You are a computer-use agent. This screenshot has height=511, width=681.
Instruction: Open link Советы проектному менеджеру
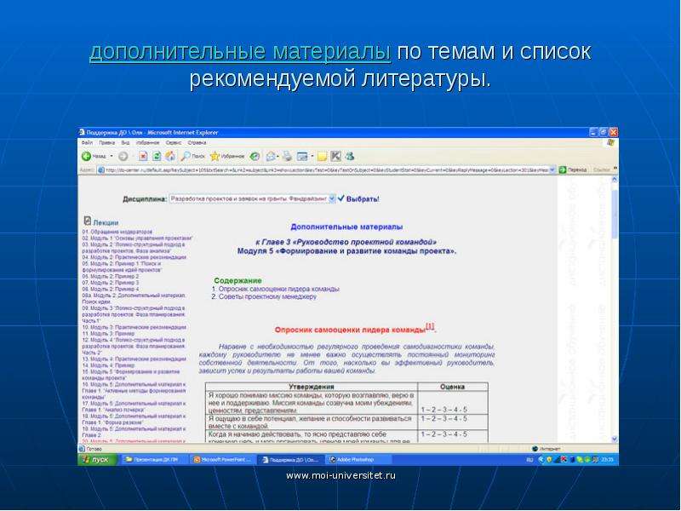coord(267,296)
